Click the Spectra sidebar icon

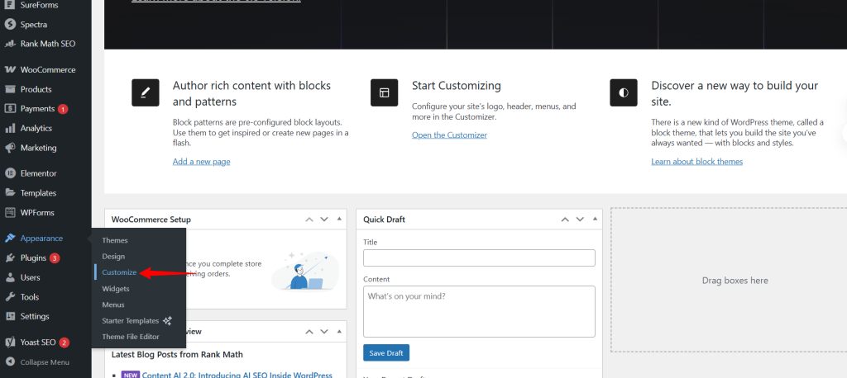pos(10,24)
